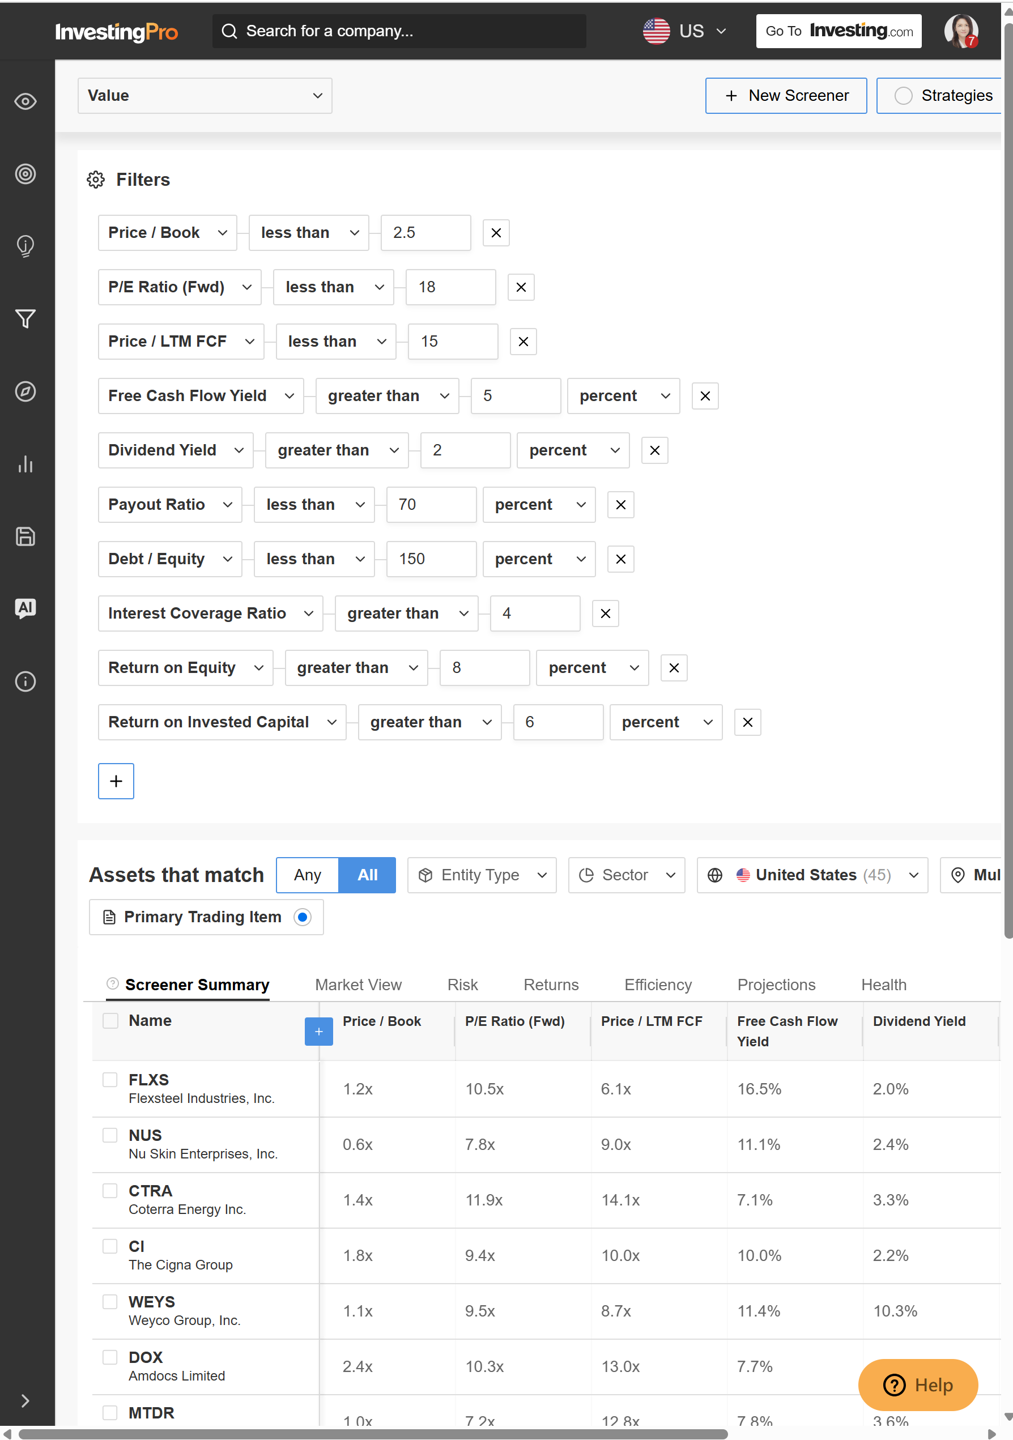Click Go To Investing.com button
The width and height of the screenshot is (1013, 1440).
click(x=839, y=31)
